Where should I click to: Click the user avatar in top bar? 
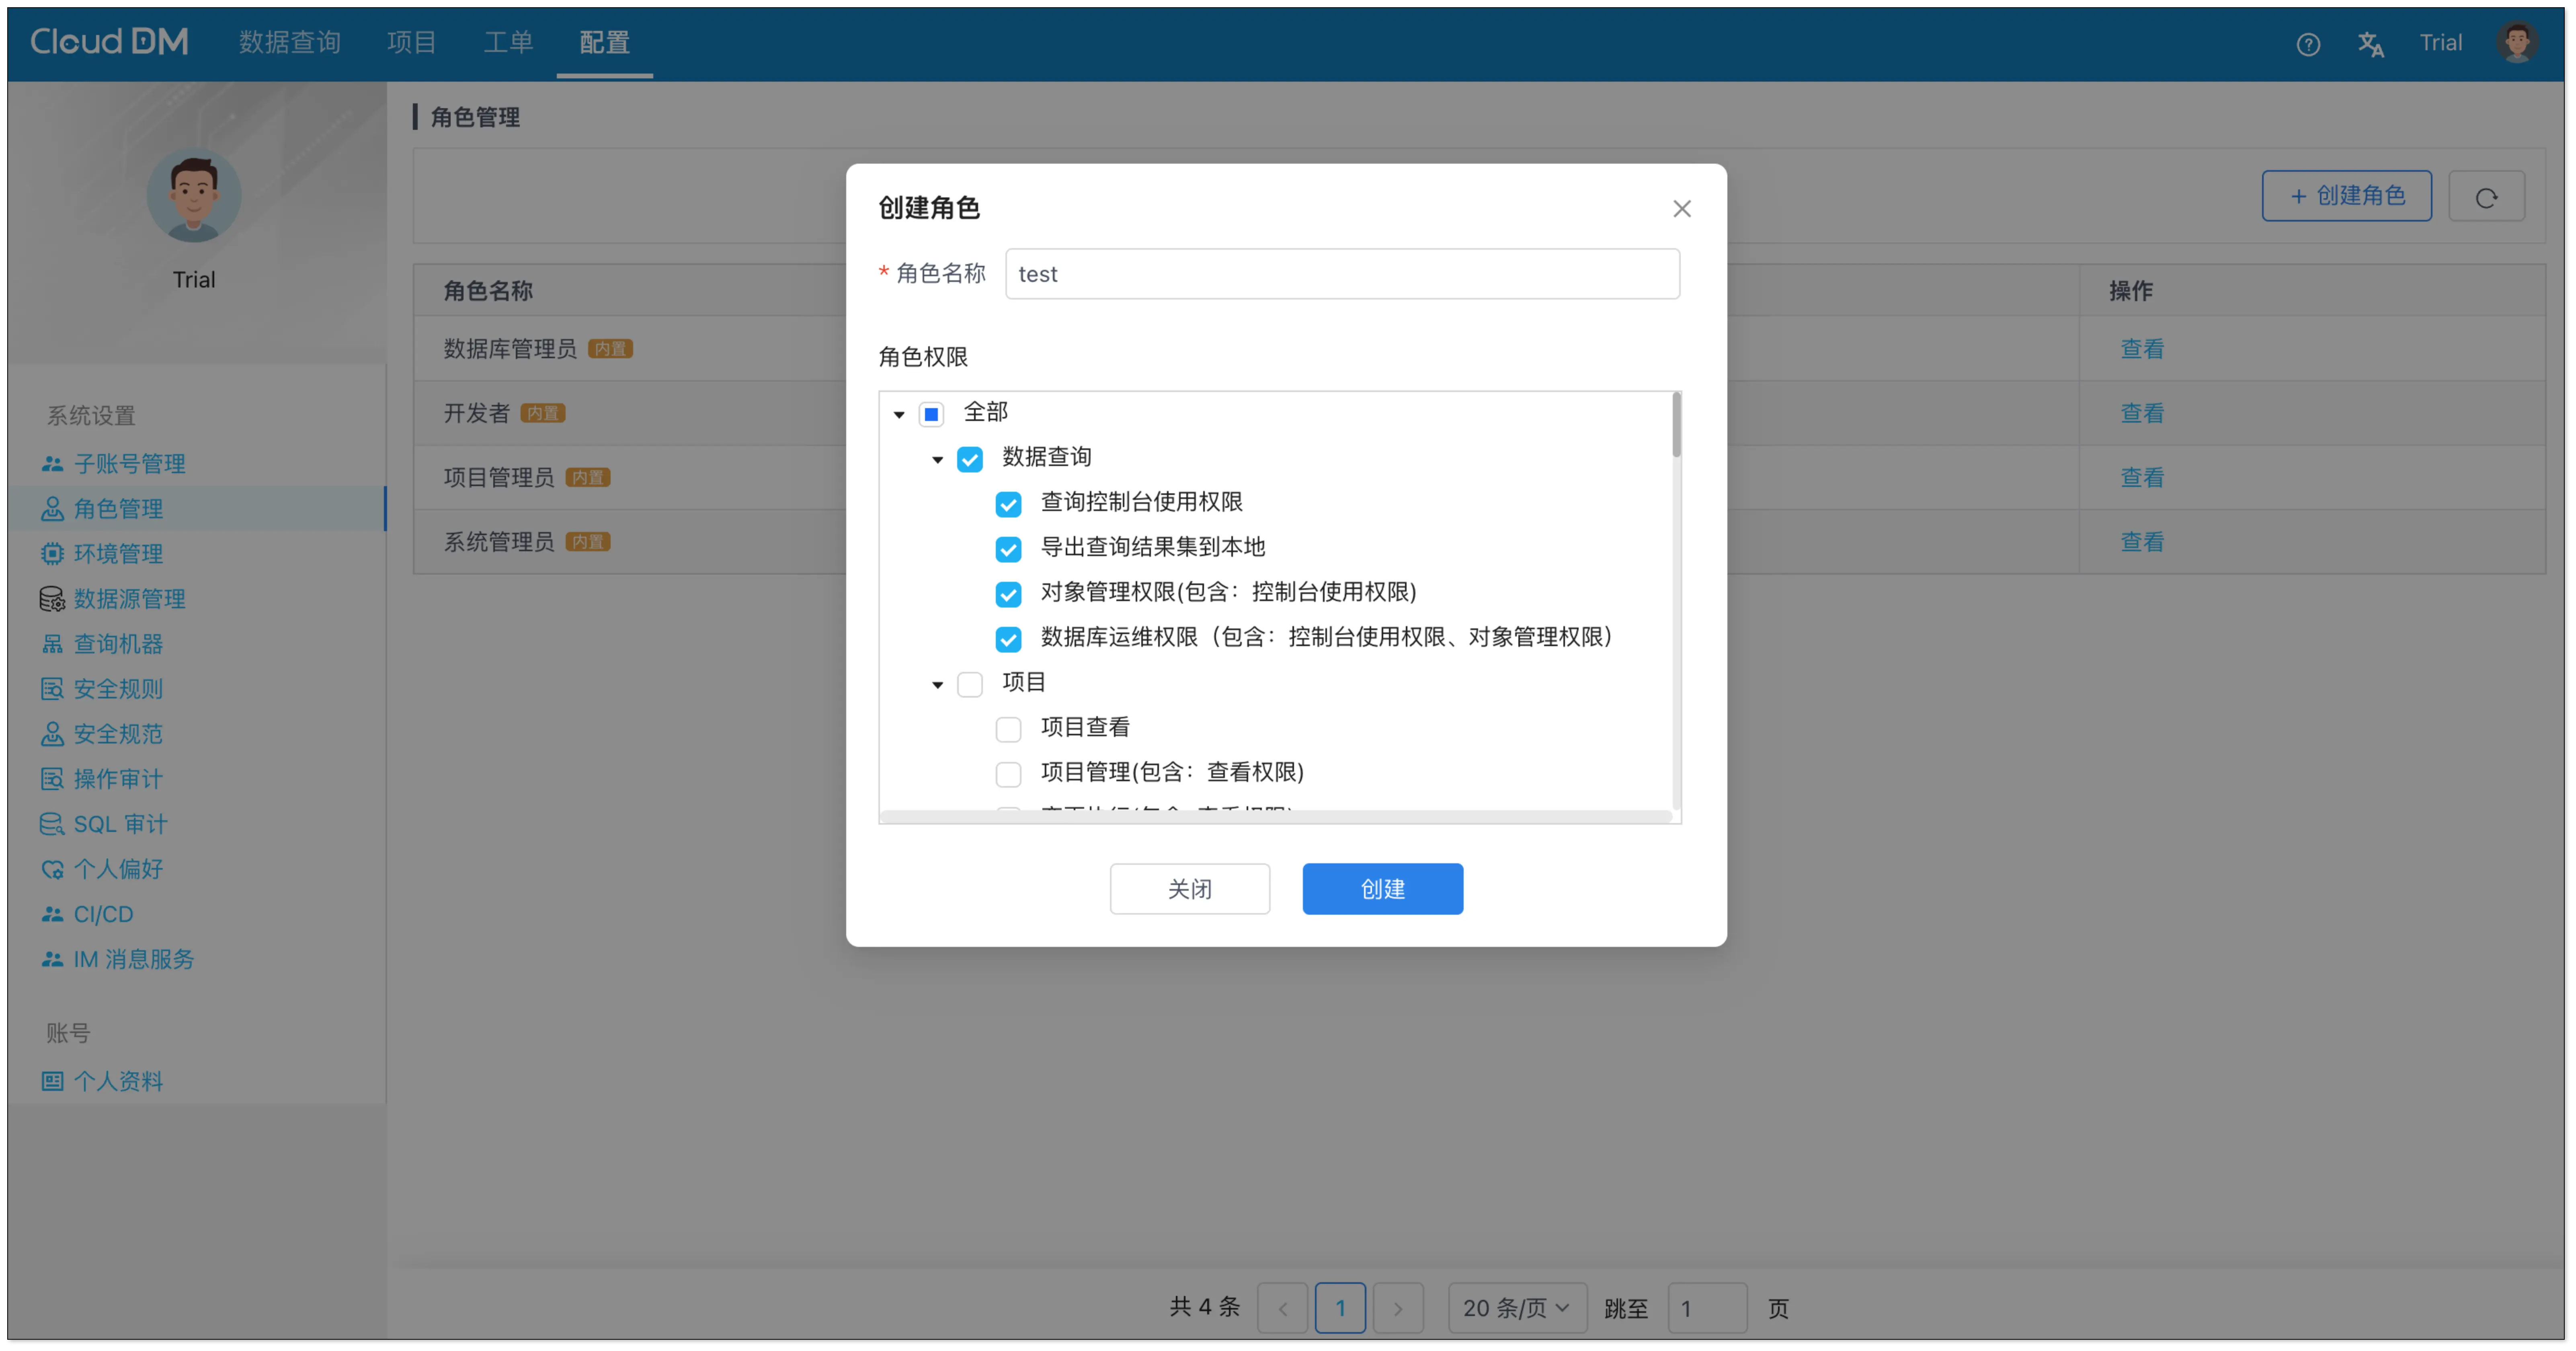coord(2516,43)
